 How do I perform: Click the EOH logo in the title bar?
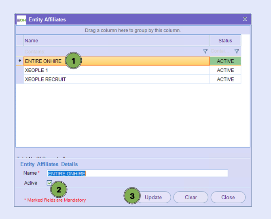[x=21, y=19]
